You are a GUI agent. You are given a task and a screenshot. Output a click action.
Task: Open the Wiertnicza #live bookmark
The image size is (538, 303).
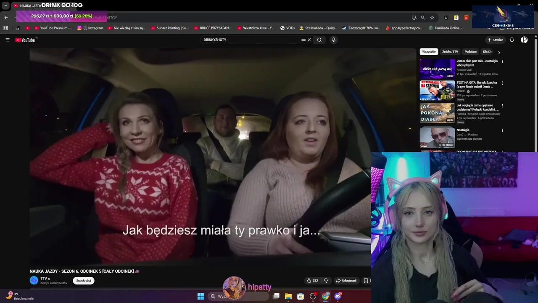256,28
